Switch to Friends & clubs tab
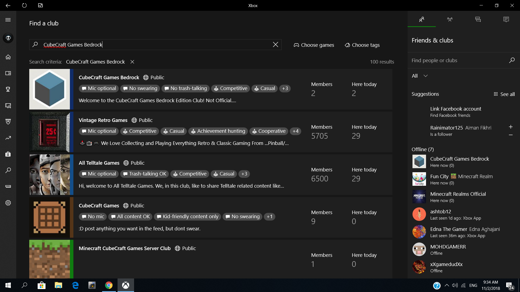This screenshot has height=292, width=520. click(x=422, y=19)
